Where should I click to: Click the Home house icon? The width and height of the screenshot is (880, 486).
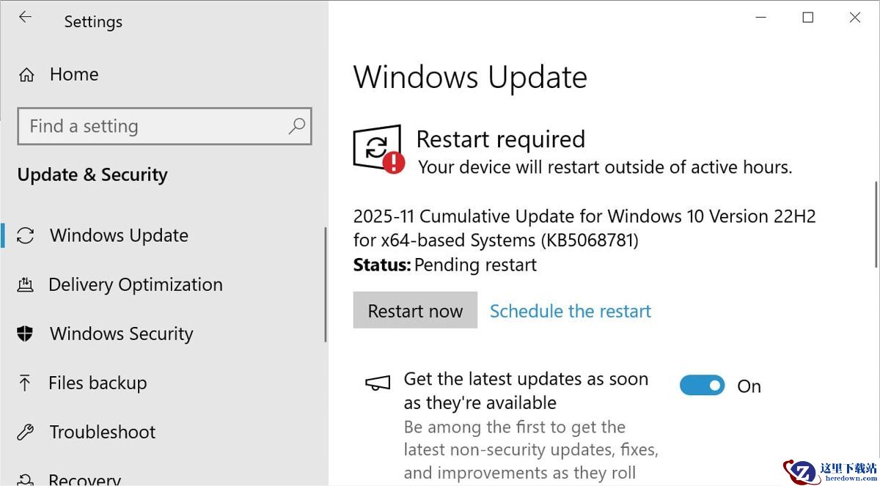point(26,75)
